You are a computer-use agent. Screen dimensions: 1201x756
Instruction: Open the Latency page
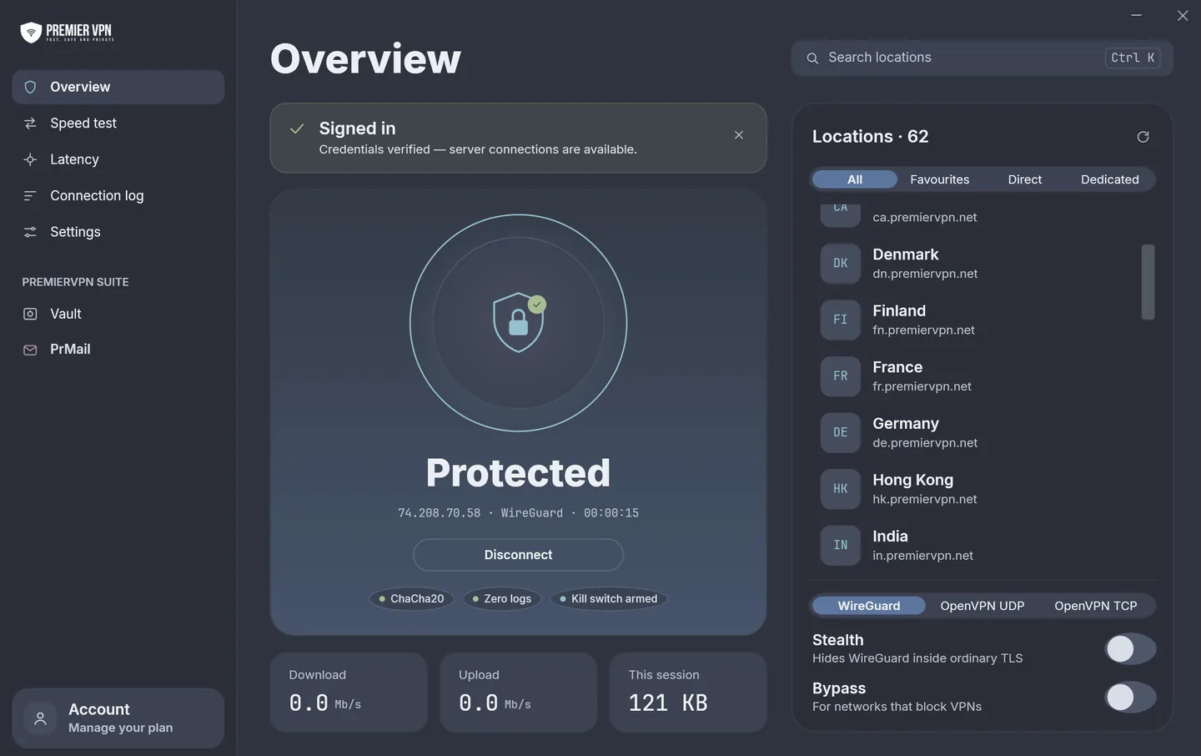[x=118, y=159]
